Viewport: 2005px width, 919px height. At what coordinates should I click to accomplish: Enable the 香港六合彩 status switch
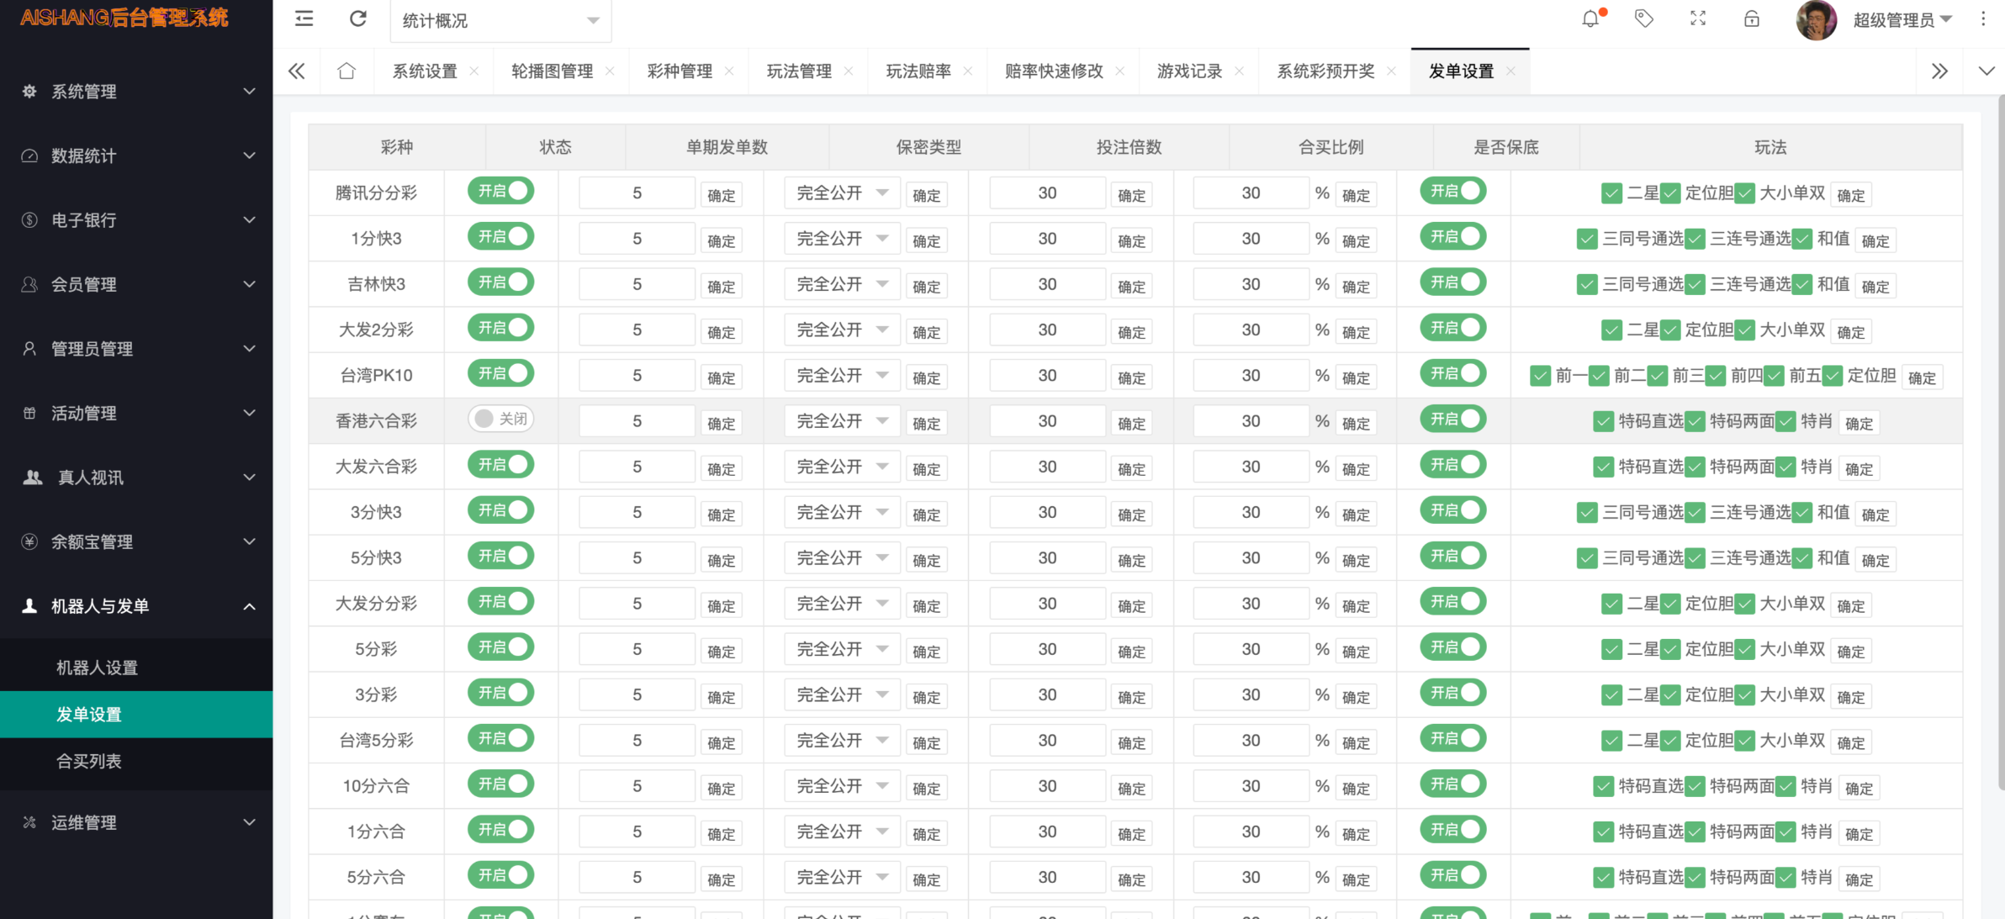(501, 419)
